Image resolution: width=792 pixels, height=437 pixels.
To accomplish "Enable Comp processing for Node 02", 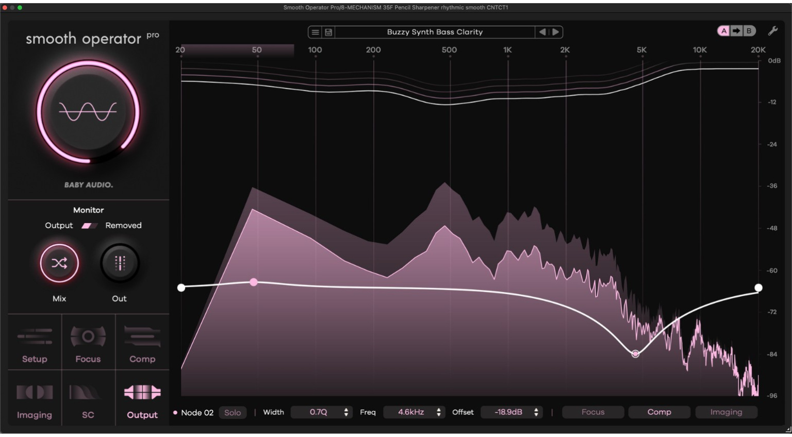I will tap(659, 412).
